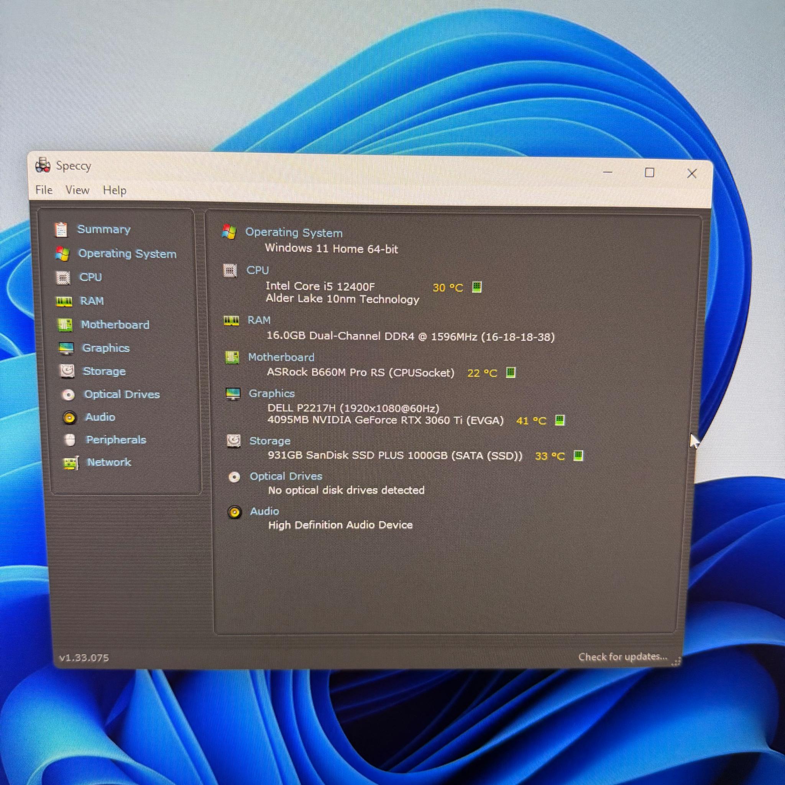Click the 'DELL P2217H' monitor line

click(x=353, y=408)
